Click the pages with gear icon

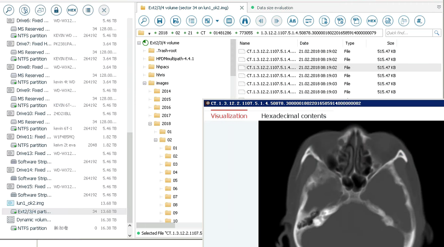(340, 21)
